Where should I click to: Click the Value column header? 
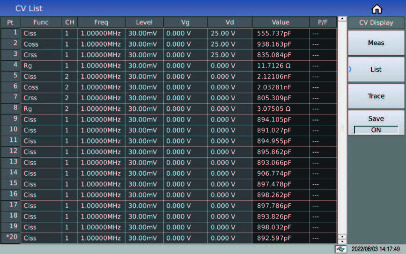click(x=280, y=22)
